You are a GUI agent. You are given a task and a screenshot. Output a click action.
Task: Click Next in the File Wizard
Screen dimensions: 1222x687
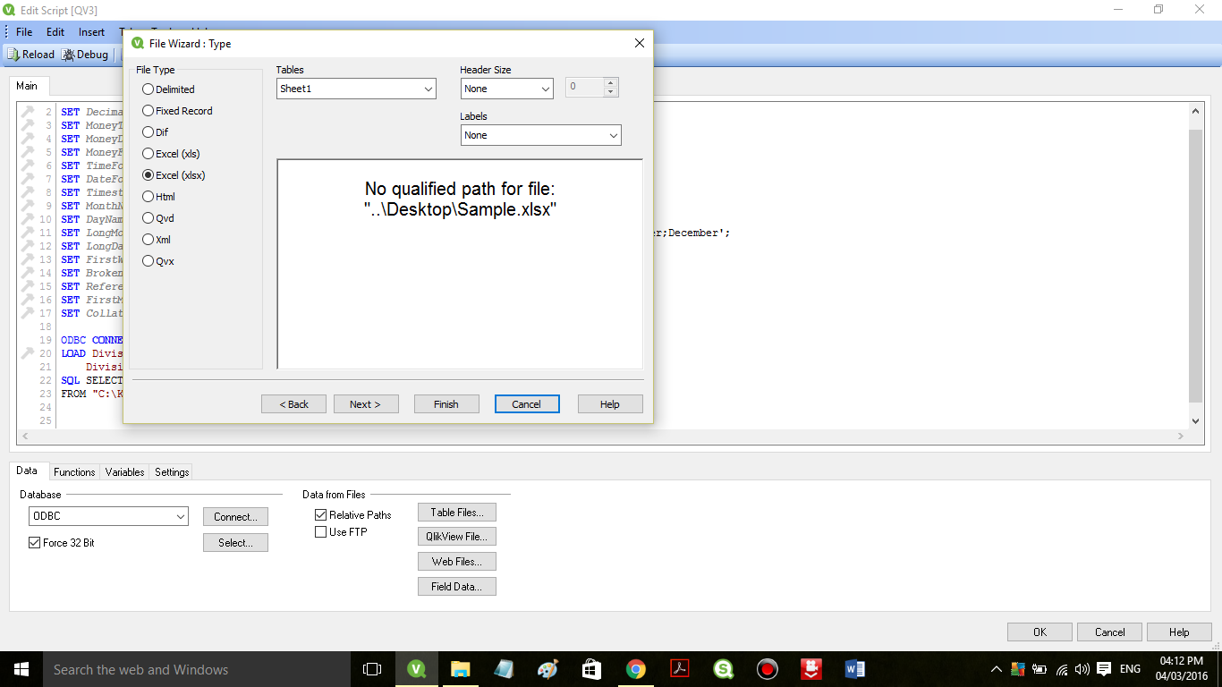coord(366,404)
